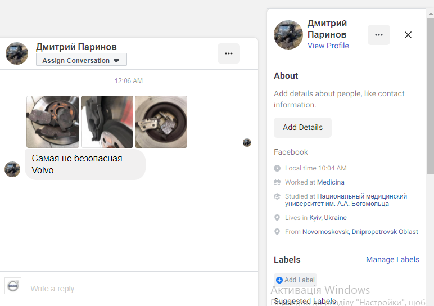
Task: Open profile panel three-dot menu
Action: 378,35
